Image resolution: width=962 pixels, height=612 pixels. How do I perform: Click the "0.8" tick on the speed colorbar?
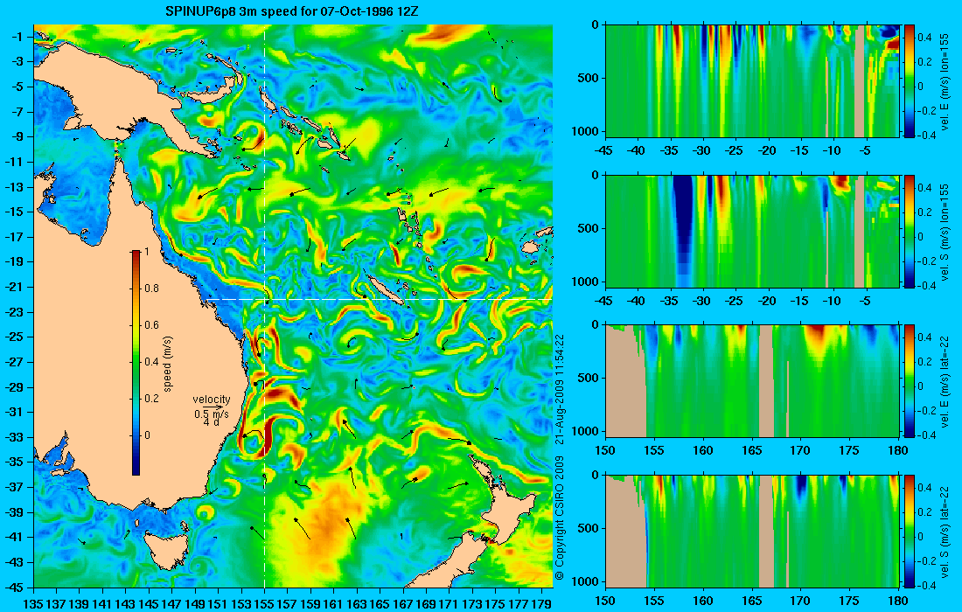click(x=151, y=289)
